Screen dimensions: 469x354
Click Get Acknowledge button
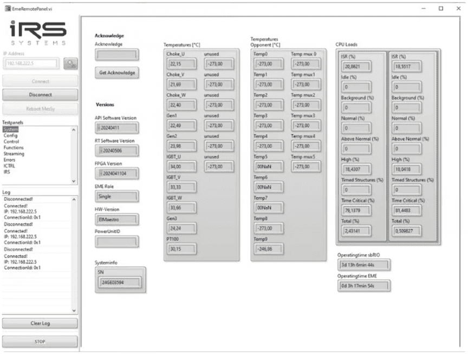click(x=117, y=73)
